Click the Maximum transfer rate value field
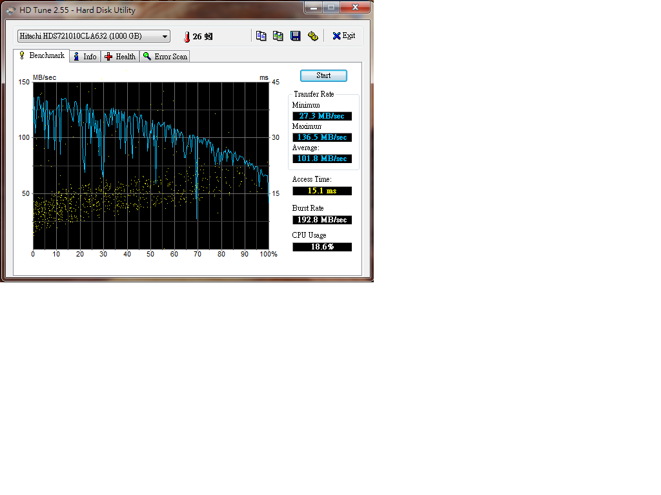The height and width of the screenshot is (495, 661). (x=322, y=137)
